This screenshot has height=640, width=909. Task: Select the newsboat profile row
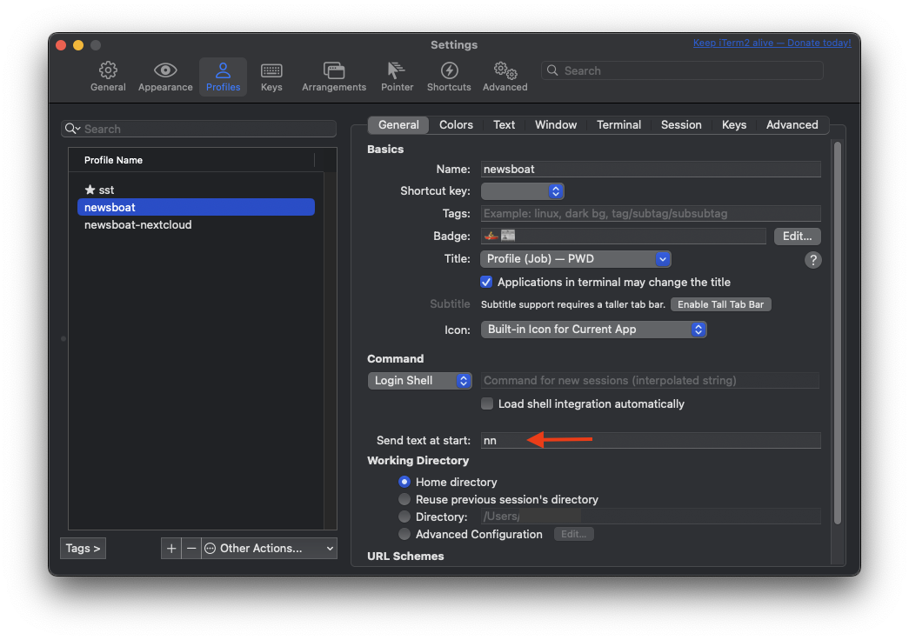196,207
